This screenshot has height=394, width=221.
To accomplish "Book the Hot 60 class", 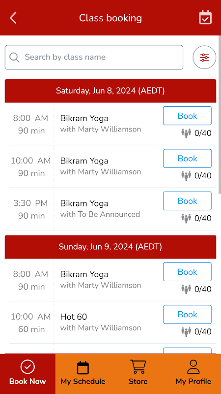I will click(x=188, y=314).
